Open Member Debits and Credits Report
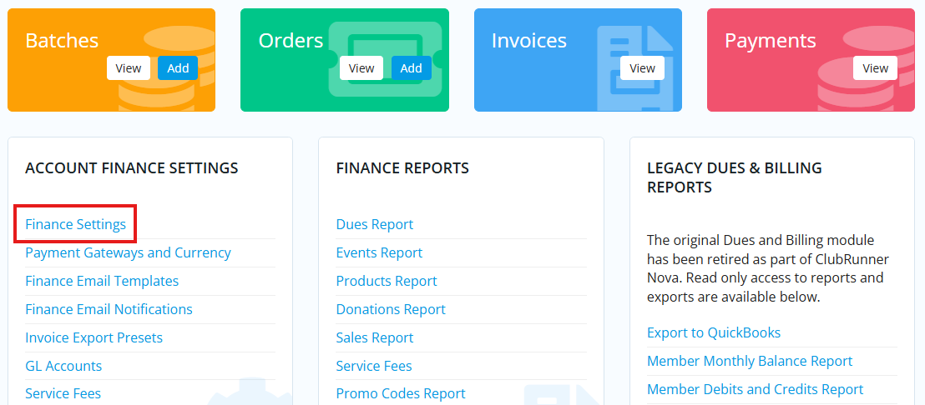925x405 pixels. pos(755,389)
